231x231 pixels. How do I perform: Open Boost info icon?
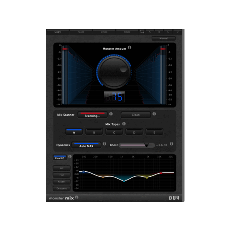tap(171, 144)
